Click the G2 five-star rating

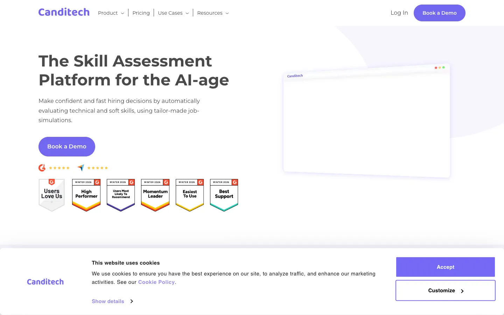[59, 168]
